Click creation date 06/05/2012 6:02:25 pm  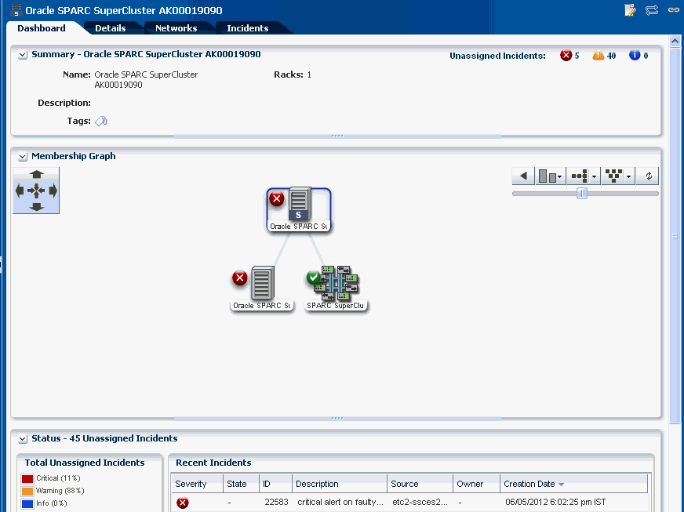pyautogui.click(x=555, y=503)
